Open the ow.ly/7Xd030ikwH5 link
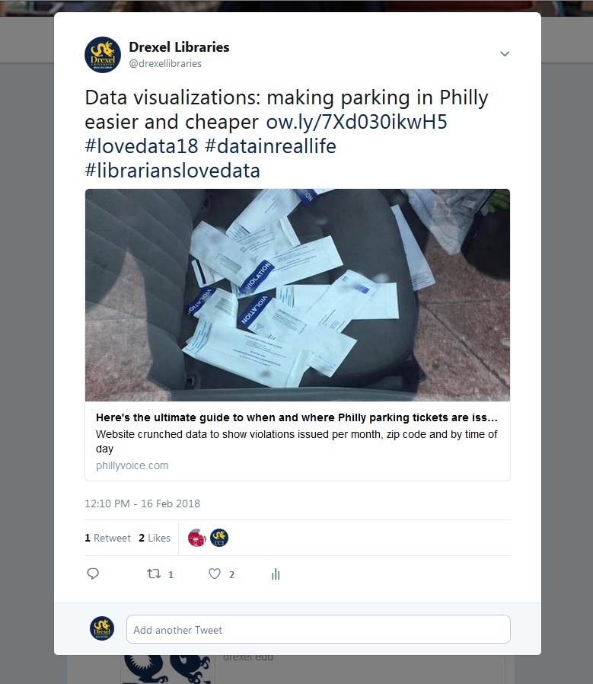 tap(357, 122)
